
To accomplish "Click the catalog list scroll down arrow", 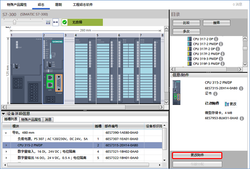I will [x=245, y=64].
